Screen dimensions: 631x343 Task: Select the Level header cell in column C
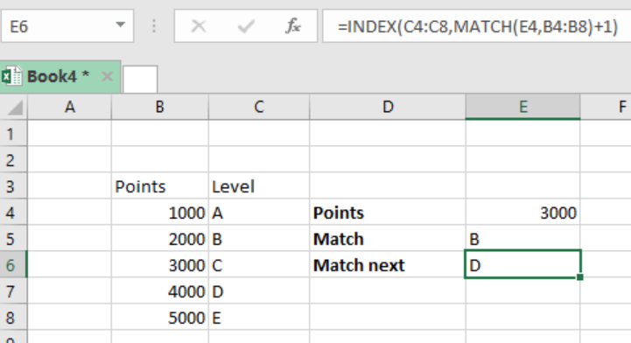pyautogui.click(x=259, y=186)
